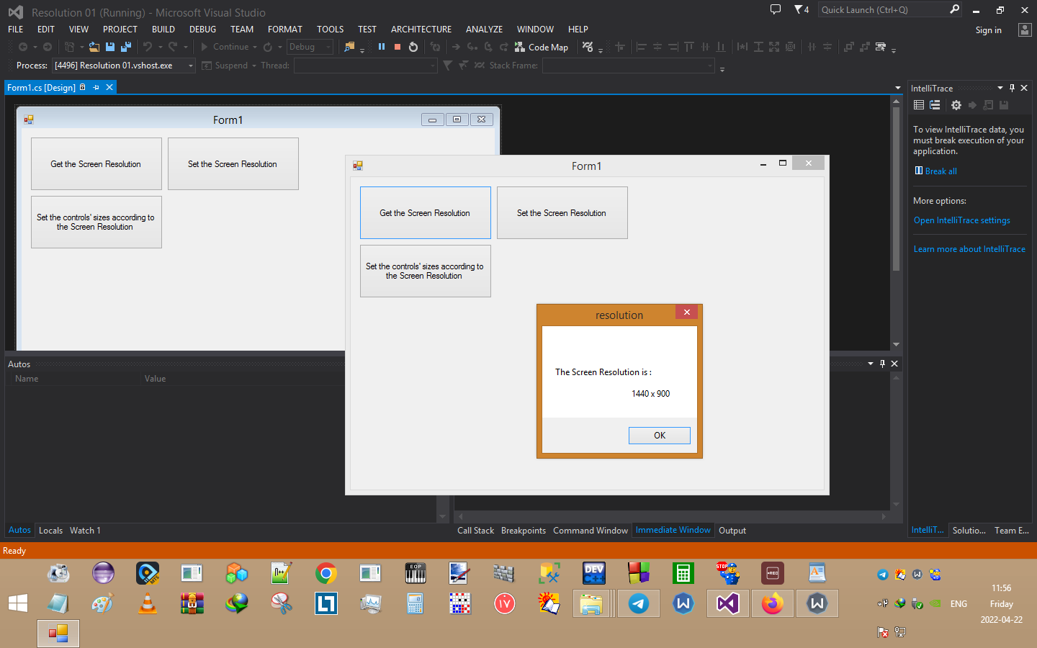Click Learn more about IntelliTrace link
Screen dimensions: 1037x648
969,249
